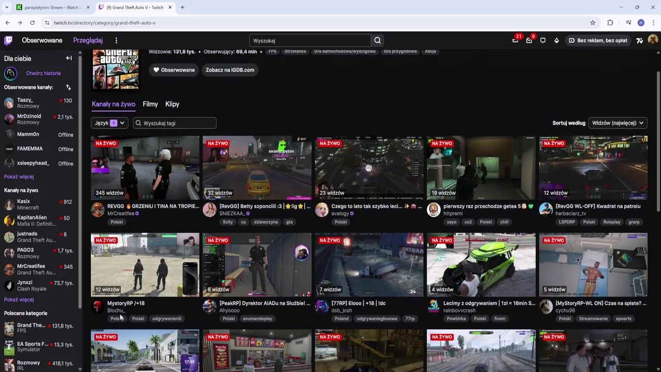The width and height of the screenshot is (661, 372).
Task: Open a new browser tab
Action: tap(182, 7)
